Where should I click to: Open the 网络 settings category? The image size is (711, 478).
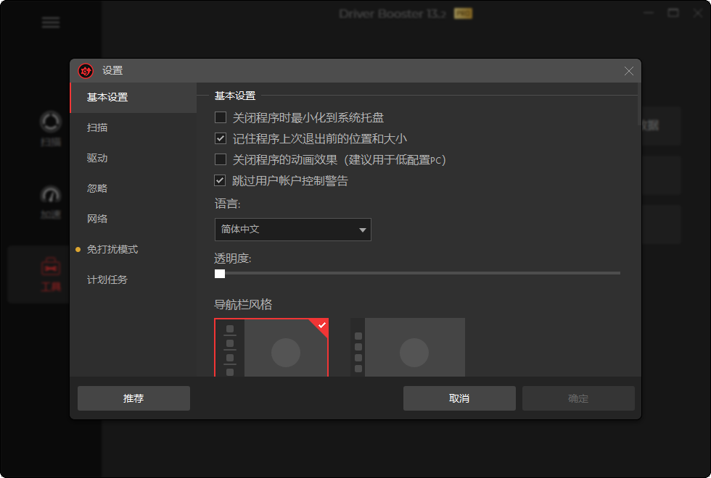[x=98, y=218]
